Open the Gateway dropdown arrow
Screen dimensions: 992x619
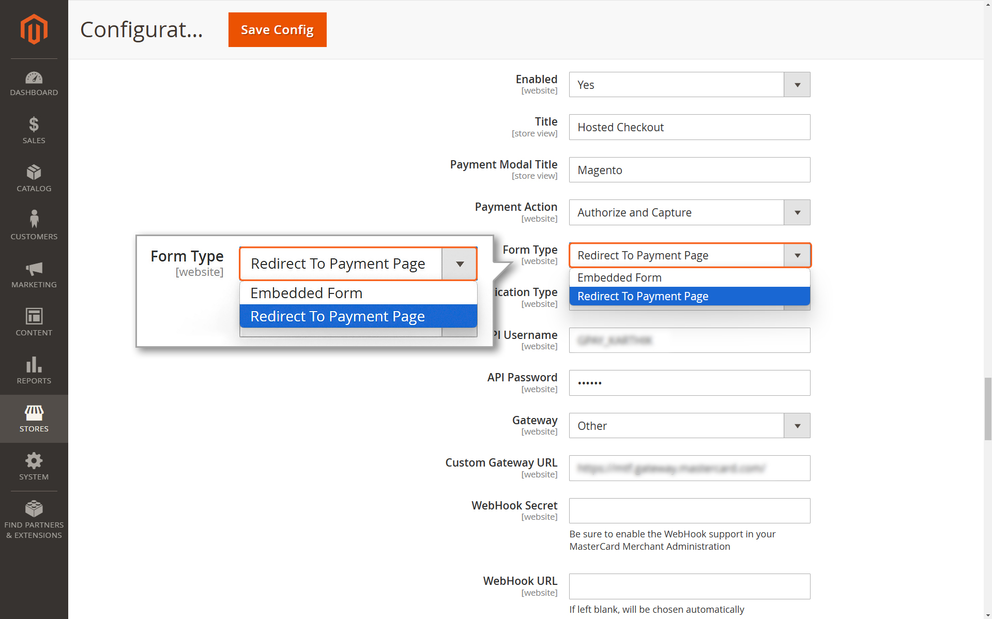(797, 426)
